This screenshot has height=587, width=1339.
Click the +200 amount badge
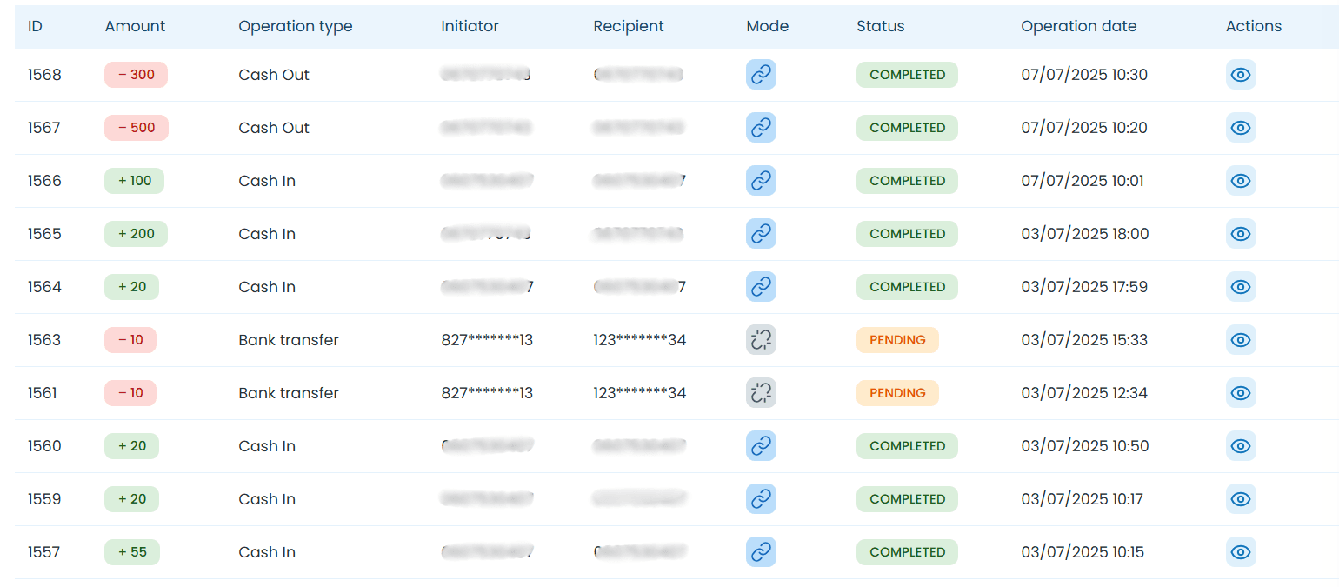tap(136, 234)
